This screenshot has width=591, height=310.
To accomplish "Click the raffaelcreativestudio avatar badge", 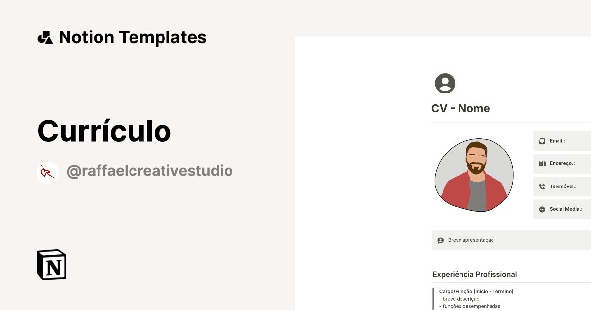I will click(x=48, y=172).
